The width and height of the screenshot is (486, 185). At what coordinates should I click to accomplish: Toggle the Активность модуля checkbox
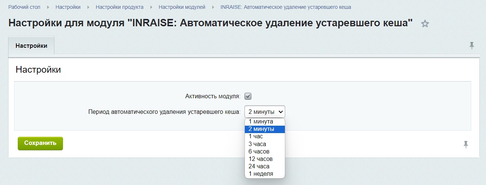coord(248,96)
